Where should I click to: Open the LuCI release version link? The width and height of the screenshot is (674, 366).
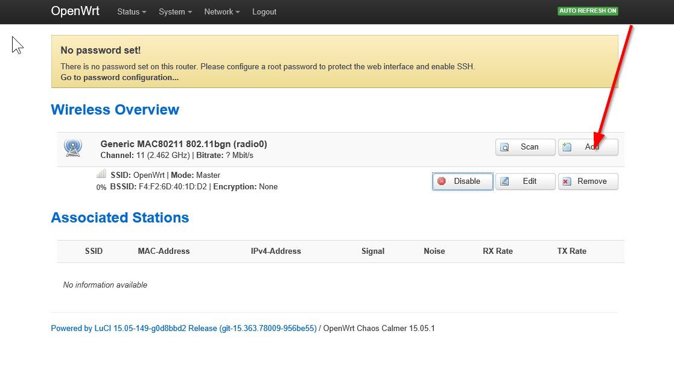(x=183, y=328)
